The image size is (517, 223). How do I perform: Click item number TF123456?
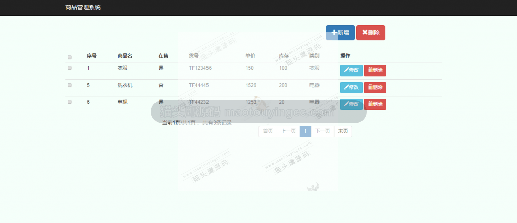(200, 68)
